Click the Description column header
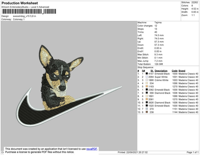The height and width of the screenshot is (155, 200). tap(161, 71)
